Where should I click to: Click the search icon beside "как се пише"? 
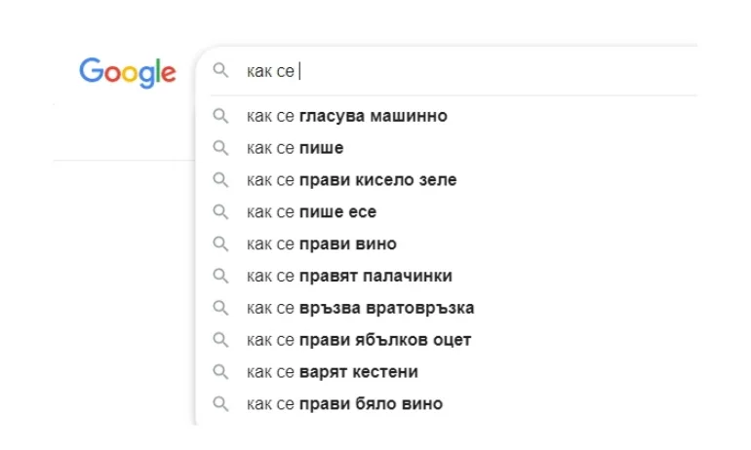click(221, 148)
